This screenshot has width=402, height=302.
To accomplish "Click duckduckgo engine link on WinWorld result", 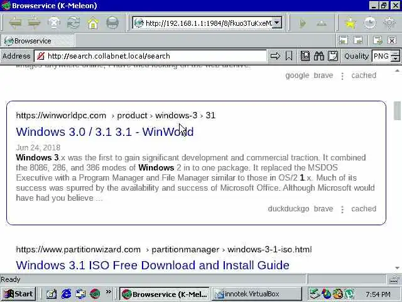I will (x=288, y=209).
